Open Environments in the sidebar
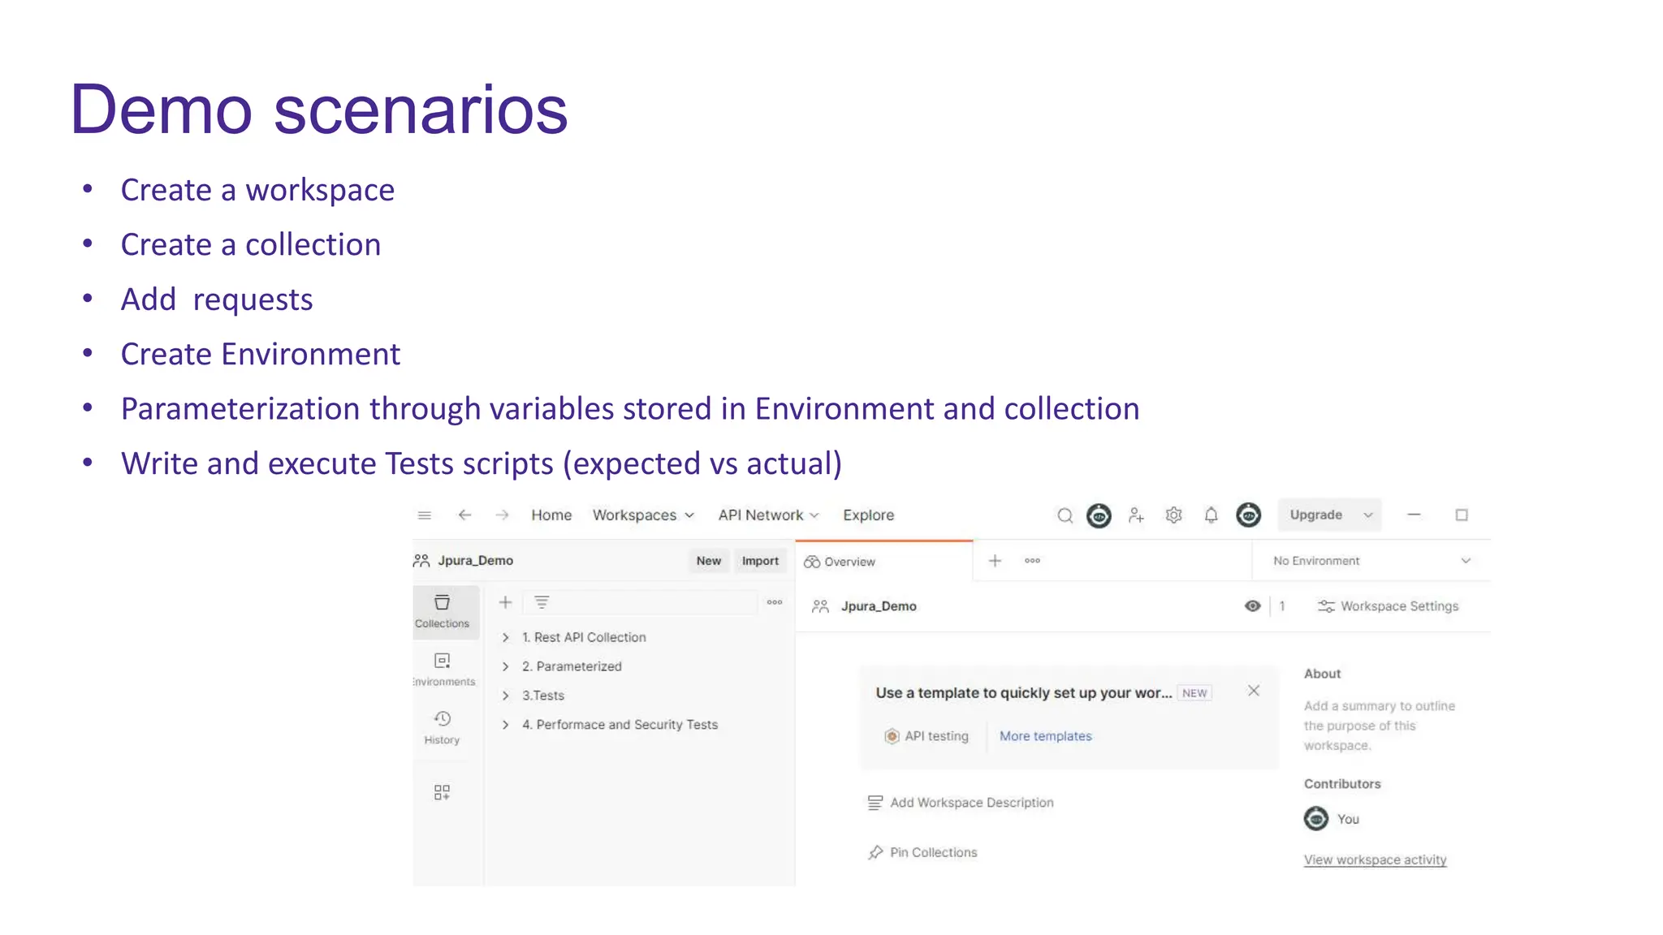 (x=443, y=670)
